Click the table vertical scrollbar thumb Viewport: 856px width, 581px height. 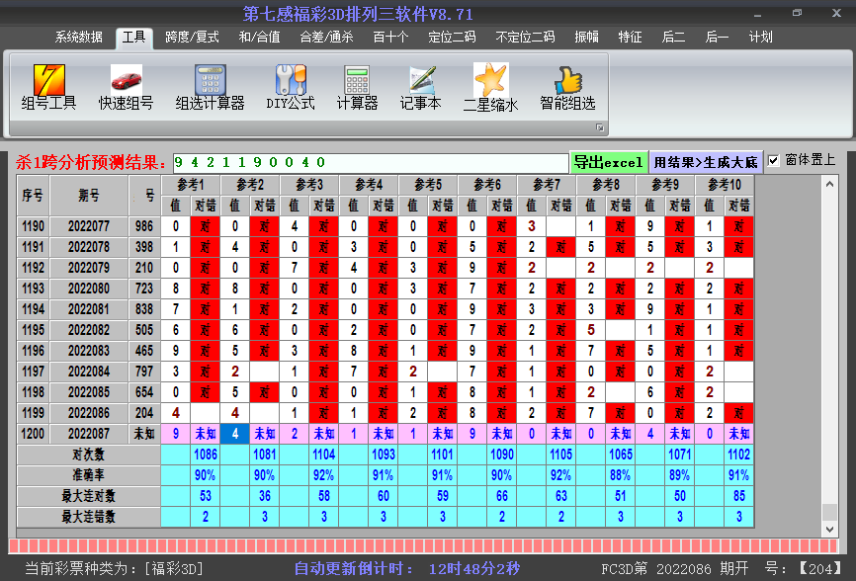829,512
